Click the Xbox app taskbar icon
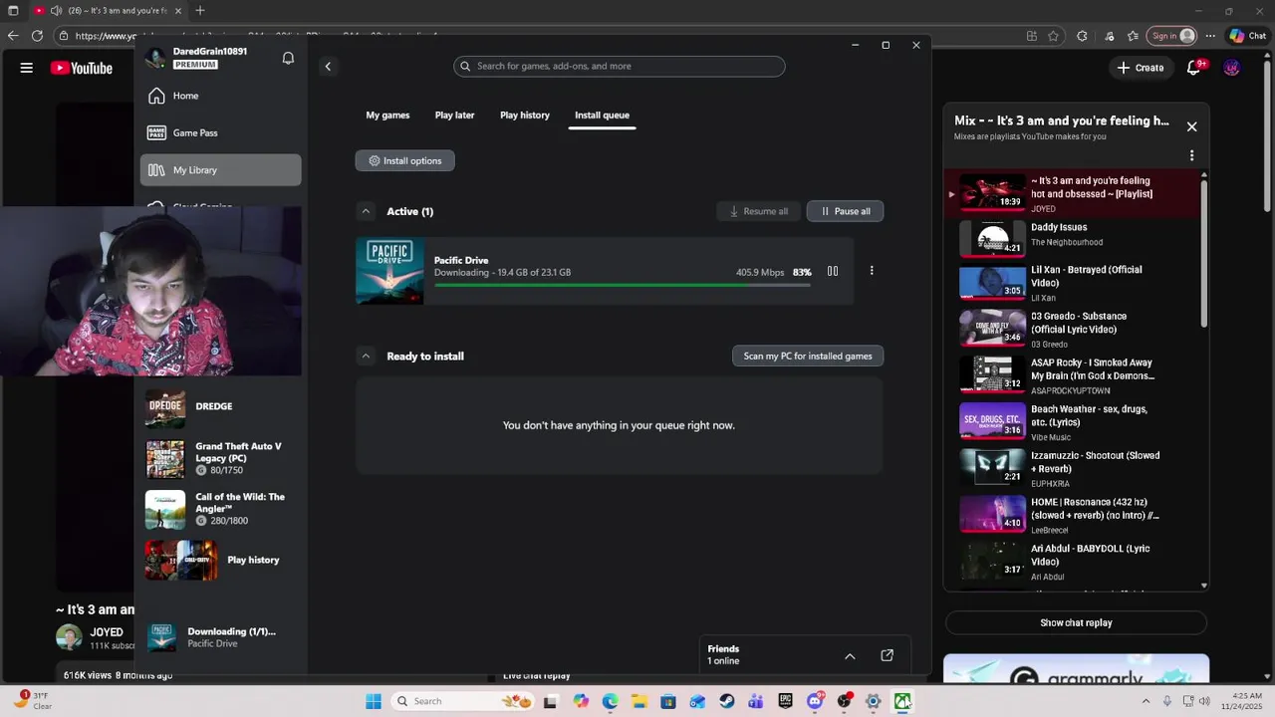Image resolution: width=1275 pixels, height=717 pixels. [x=901, y=701]
